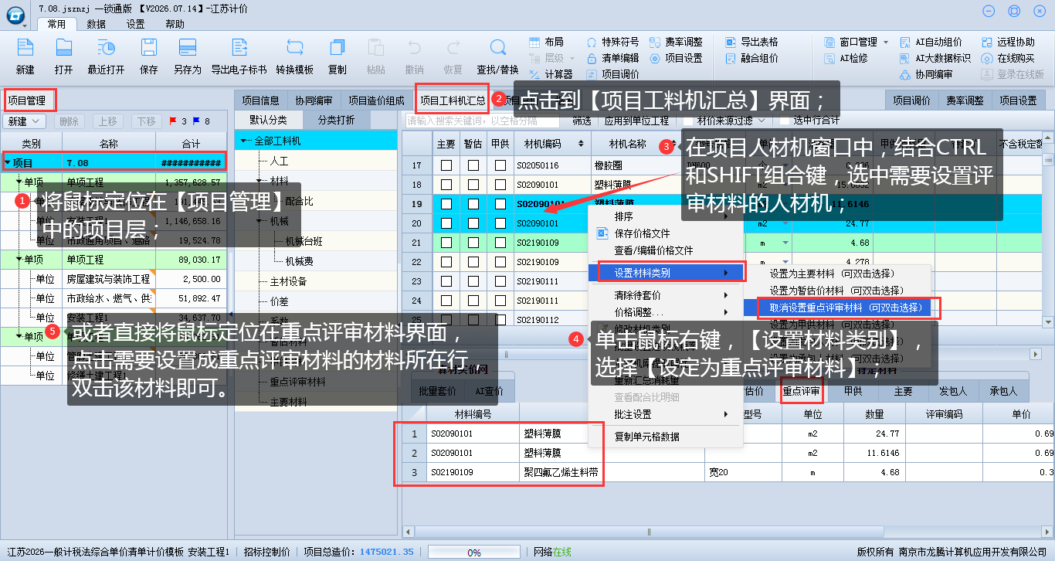The image size is (1055, 561).
Task: Click the 新建 (New) toolbar icon
Action: tap(25, 48)
